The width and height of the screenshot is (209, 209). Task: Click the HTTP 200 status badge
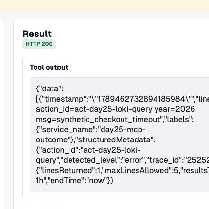(39, 44)
